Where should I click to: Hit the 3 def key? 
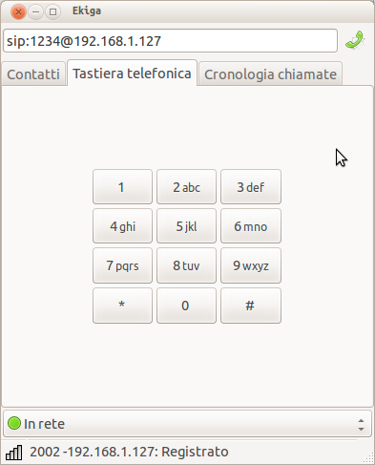click(251, 187)
